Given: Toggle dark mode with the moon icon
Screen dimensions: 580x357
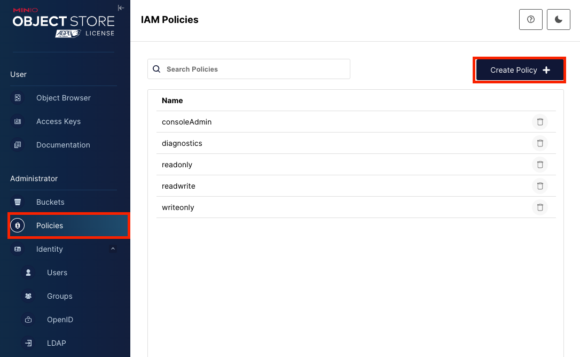Looking at the screenshot, I should coord(558,19).
